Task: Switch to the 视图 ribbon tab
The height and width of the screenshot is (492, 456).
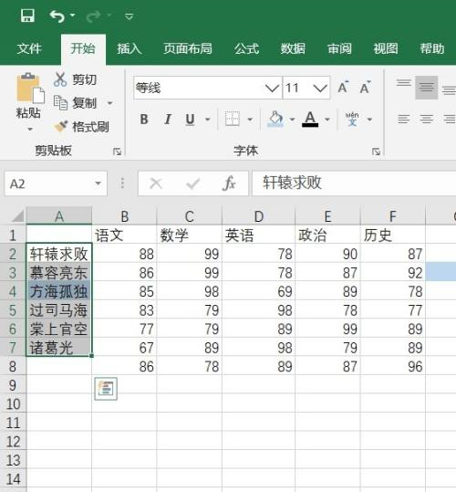Action: pyautogui.click(x=386, y=48)
